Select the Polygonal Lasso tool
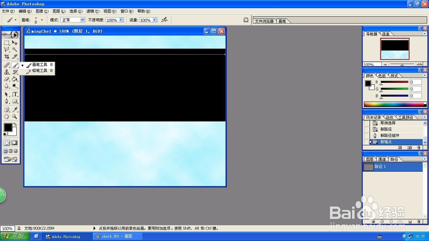 click(x=6, y=49)
